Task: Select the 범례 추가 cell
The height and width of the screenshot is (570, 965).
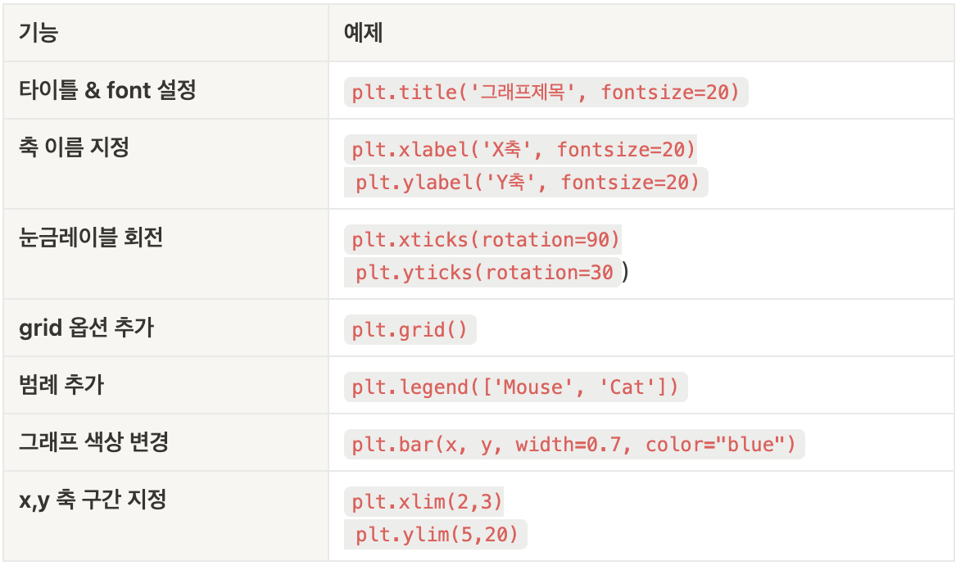Action: coord(165,385)
